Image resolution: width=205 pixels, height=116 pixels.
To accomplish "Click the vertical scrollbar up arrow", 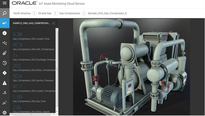I will tap(57, 30).
